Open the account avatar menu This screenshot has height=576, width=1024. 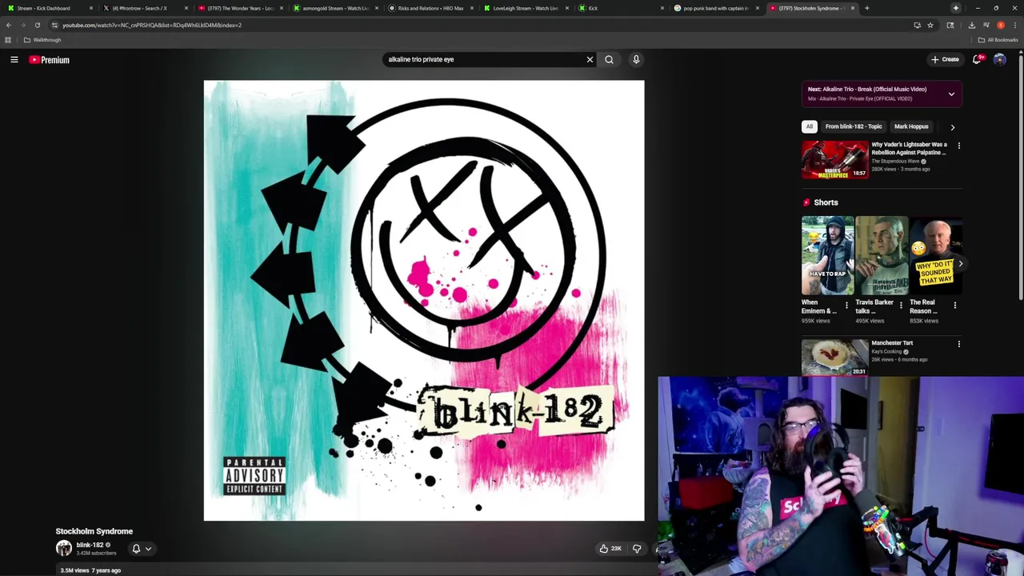[x=999, y=59]
